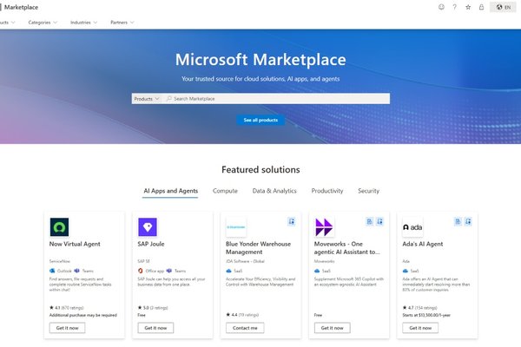This screenshot has width=521, height=347.
Task: Click the second badge icon on Ada's card
Action: (x=468, y=221)
